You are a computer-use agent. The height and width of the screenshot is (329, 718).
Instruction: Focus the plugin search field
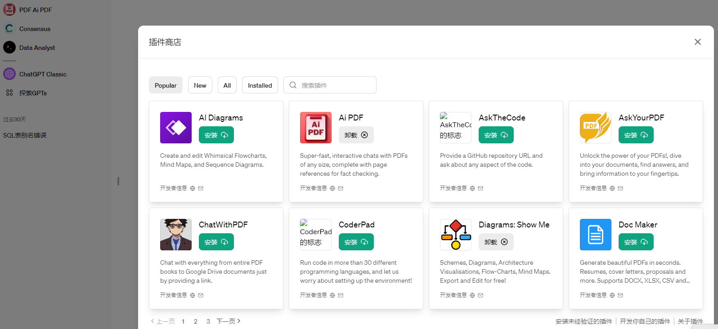click(x=330, y=85)
